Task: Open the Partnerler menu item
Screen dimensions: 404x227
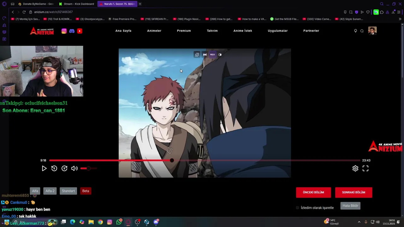Action: click(311, 31)
